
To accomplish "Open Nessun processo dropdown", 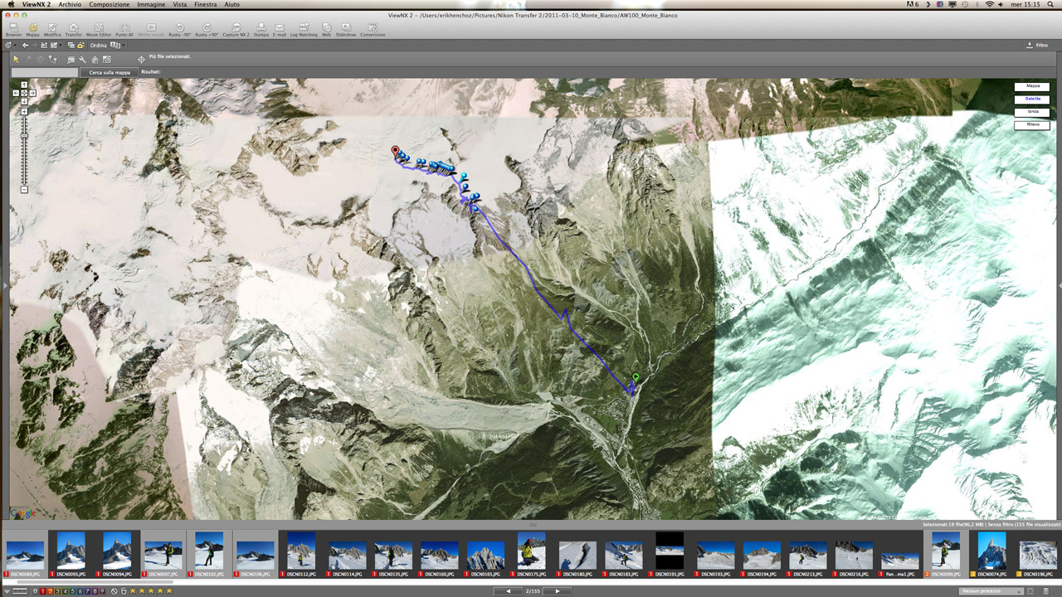I will coord(991,590).
